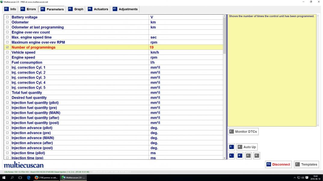Select Maximum engine over-rev RPM row

tap(113, 42)
